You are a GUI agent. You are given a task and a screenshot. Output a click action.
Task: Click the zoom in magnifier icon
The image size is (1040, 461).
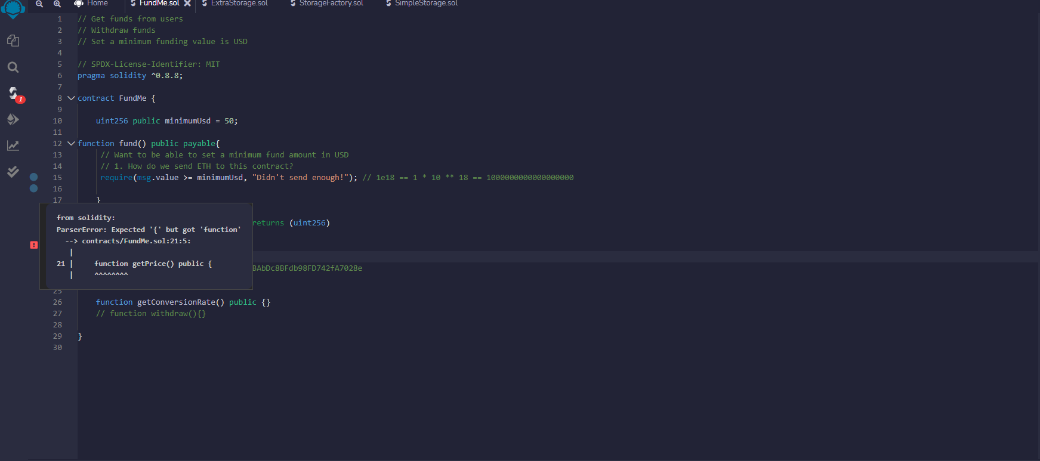57,4
